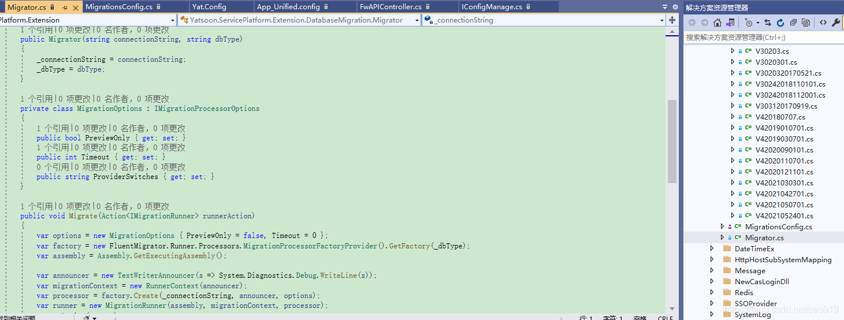The image size is (844, 320).
Task: Click the forward arrow in Solution Explorer toolbar
Action: (x=705, y=23)
